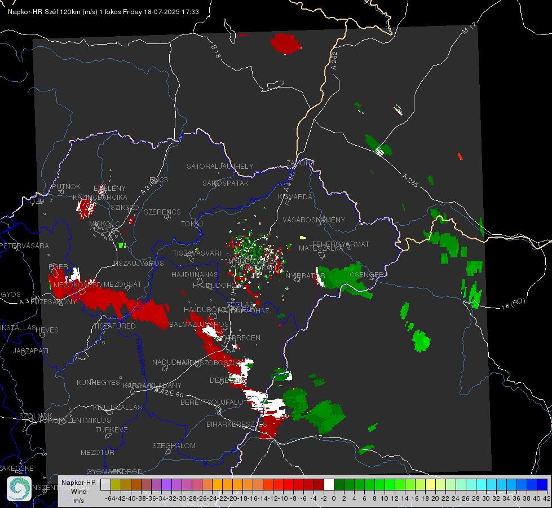552x508 pixels.
Task: Click the SZEGHALOM town label
Action: tap(174, 445)
